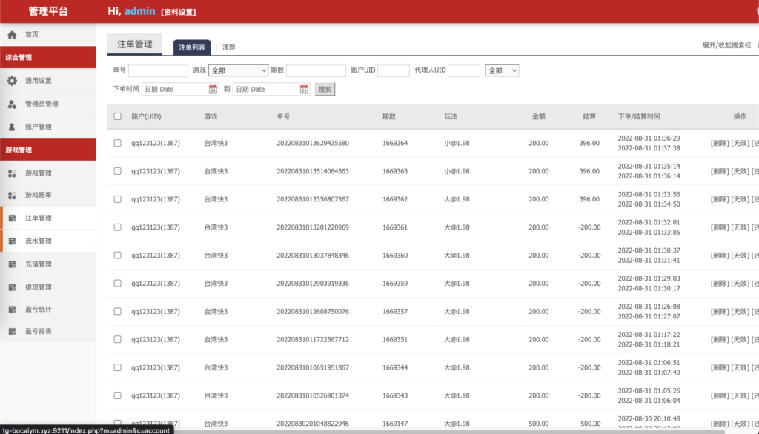Click the 充值管理 sidebar icon

pyautogui.click(x=12, y=264)
